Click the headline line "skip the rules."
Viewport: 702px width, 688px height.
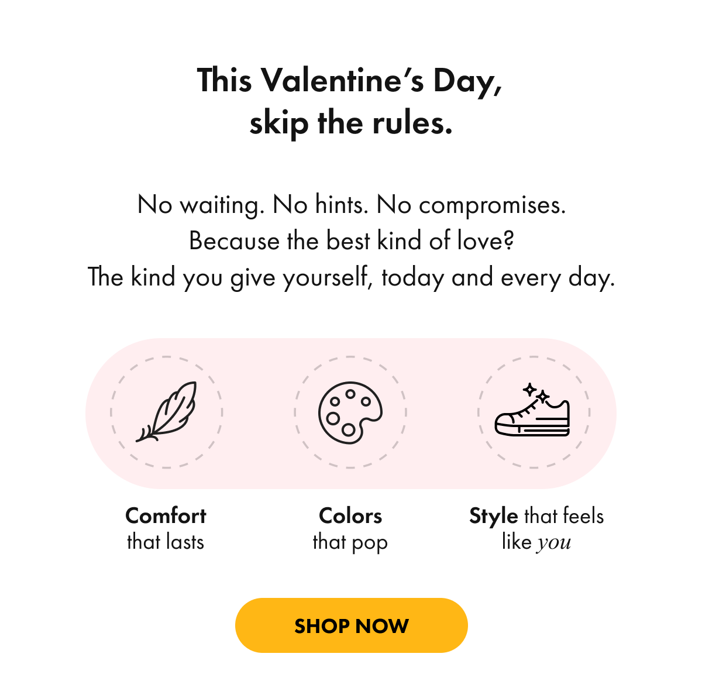point(351,123)
